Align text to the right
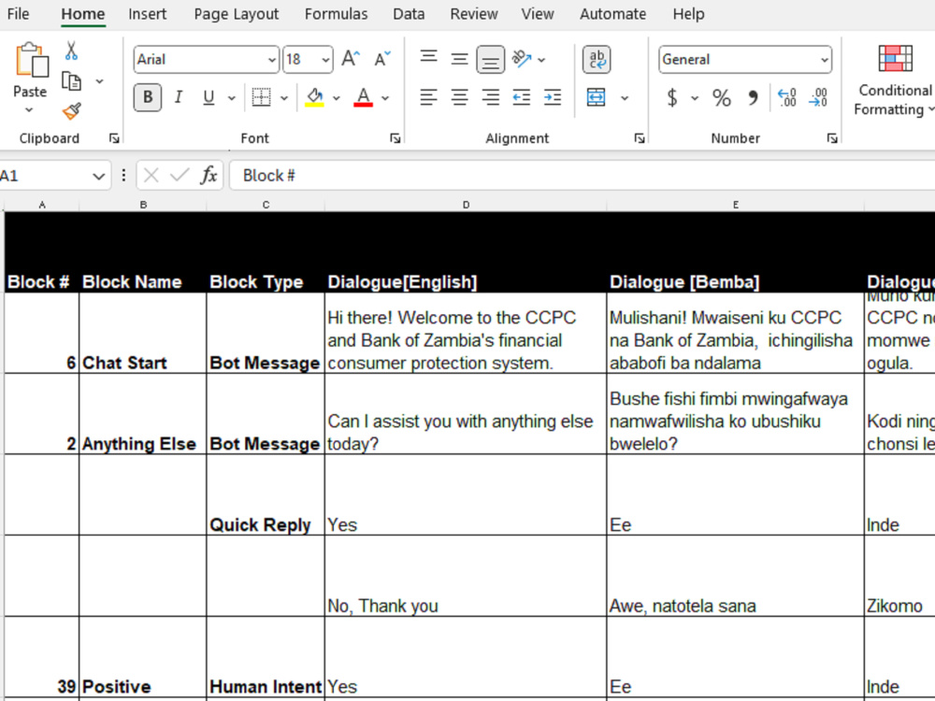Image resolution: width=935 pixels, height=701 pixels. point(490,97)
